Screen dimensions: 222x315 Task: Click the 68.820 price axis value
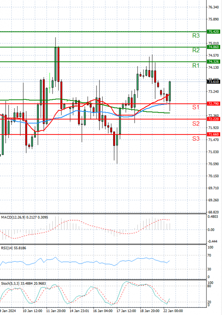[213, 212]
